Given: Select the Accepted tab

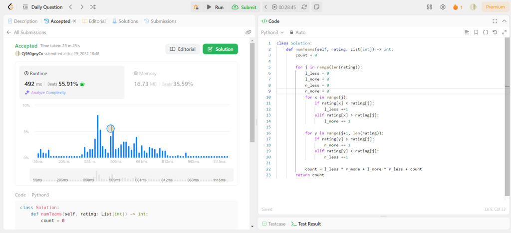Looking at the screenshot, I should coord(57,21).
